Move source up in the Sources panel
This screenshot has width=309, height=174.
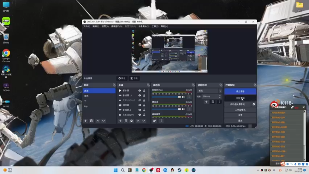click(138, 121)
